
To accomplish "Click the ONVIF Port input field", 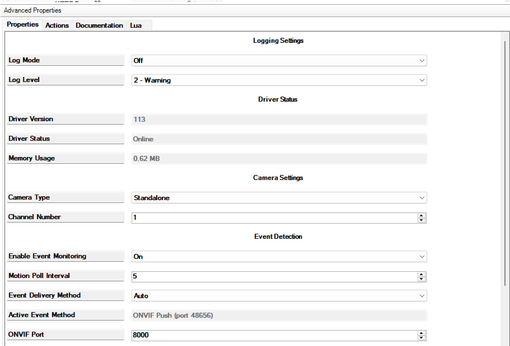I will (x=274, y=335).
